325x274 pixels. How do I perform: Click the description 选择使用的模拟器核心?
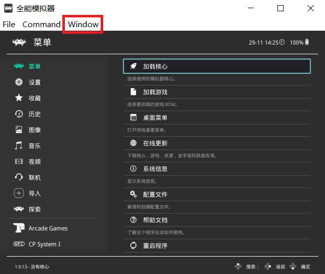[x=151, y=79]
